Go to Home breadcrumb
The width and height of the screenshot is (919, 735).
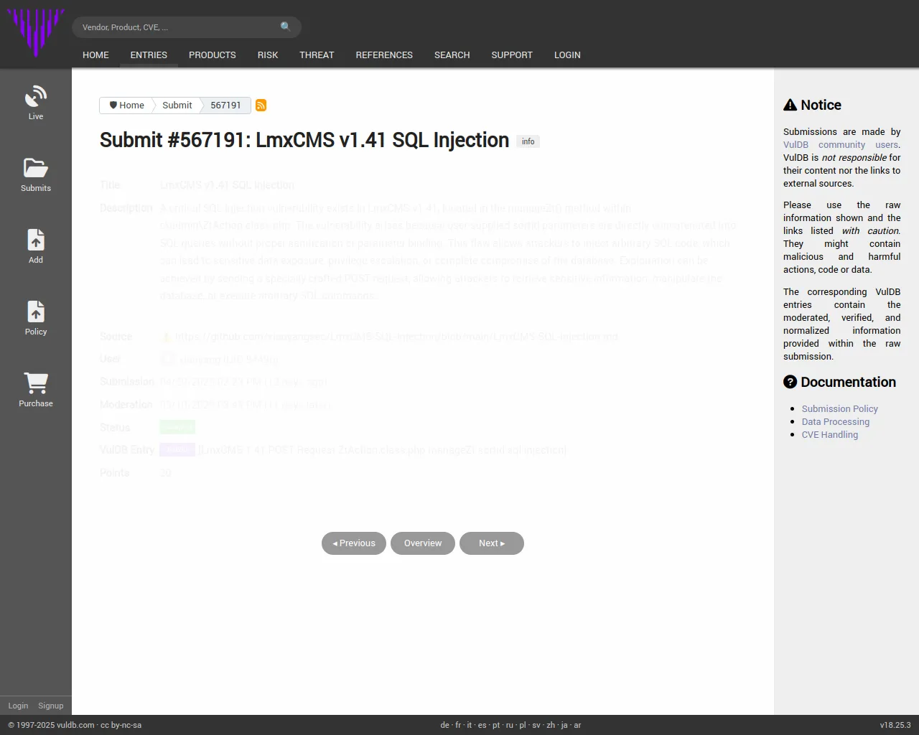pyautogui.click(x=126, y=106)
